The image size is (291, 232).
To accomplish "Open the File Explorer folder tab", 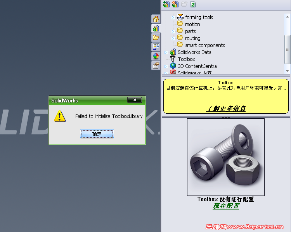I will (x=156, y=38).
